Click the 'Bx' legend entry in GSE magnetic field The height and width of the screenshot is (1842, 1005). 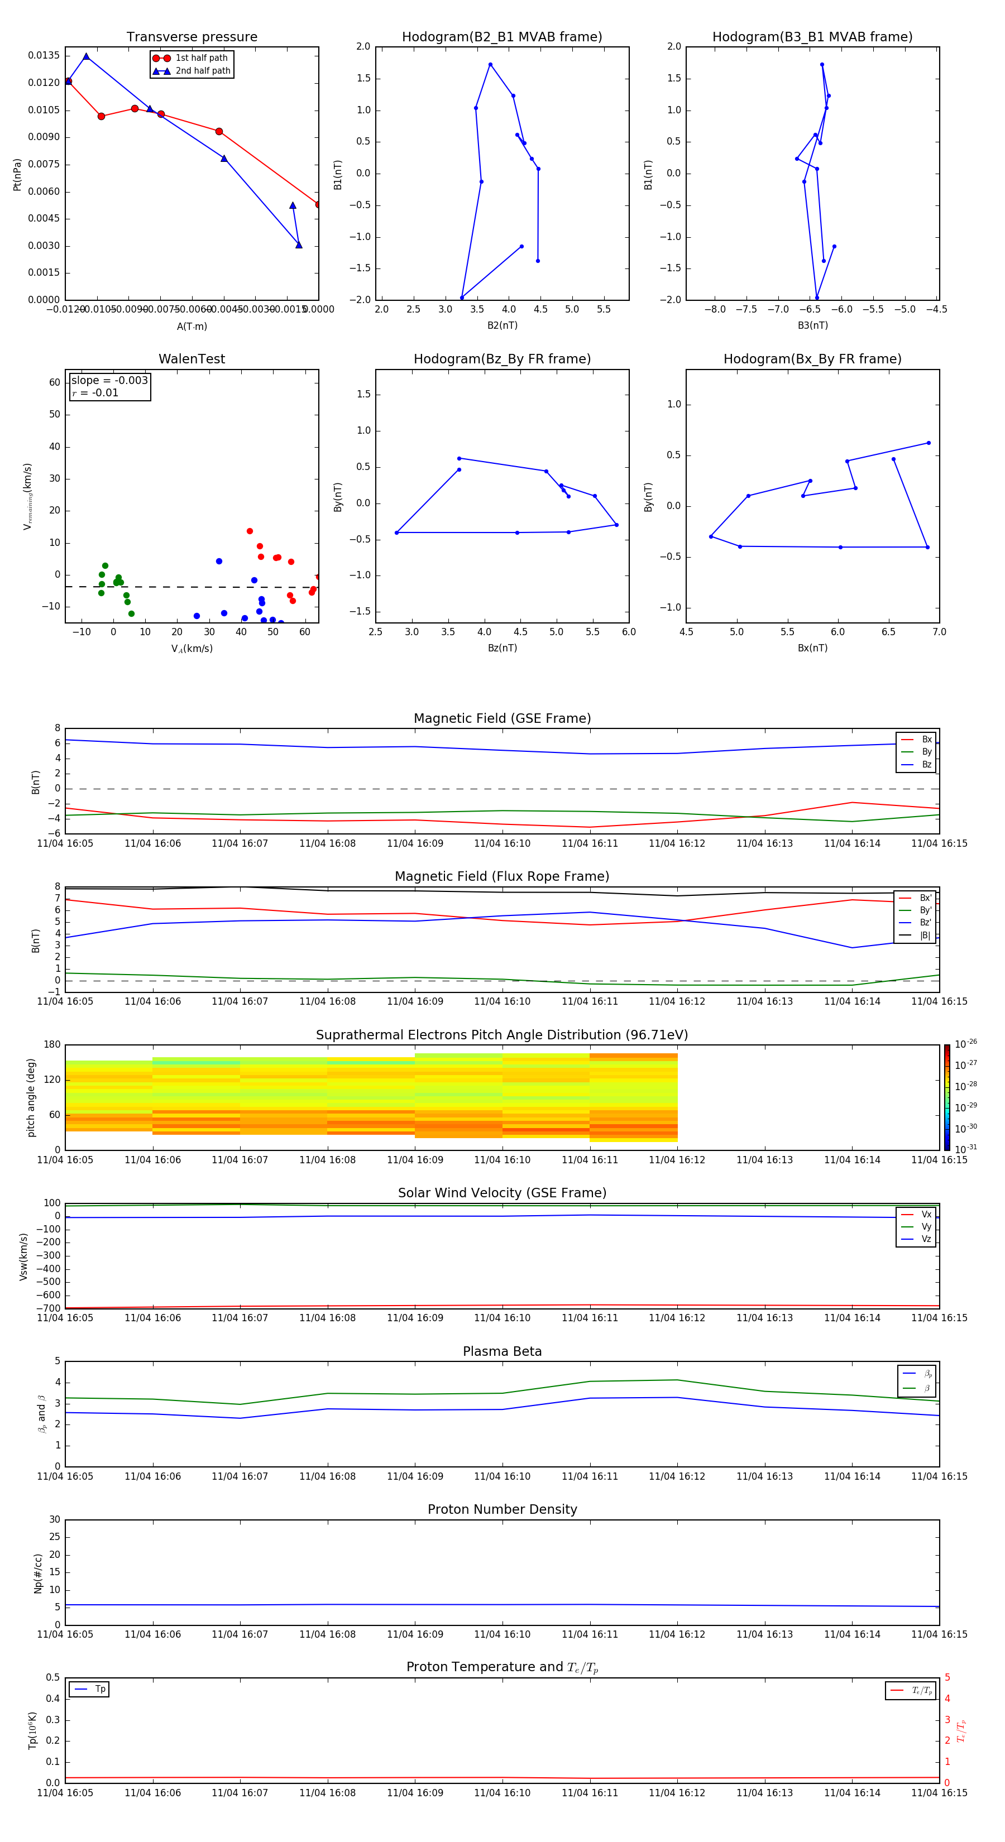(916, 740)
